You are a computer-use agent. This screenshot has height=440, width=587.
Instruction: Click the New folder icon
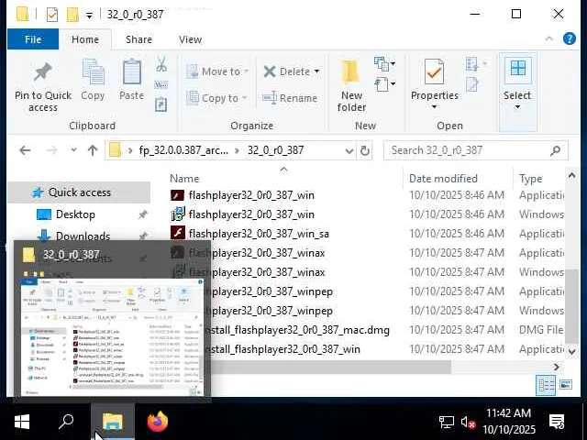351,71
